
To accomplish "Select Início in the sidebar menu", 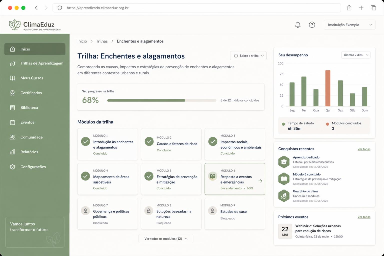I will pos(35,49).
